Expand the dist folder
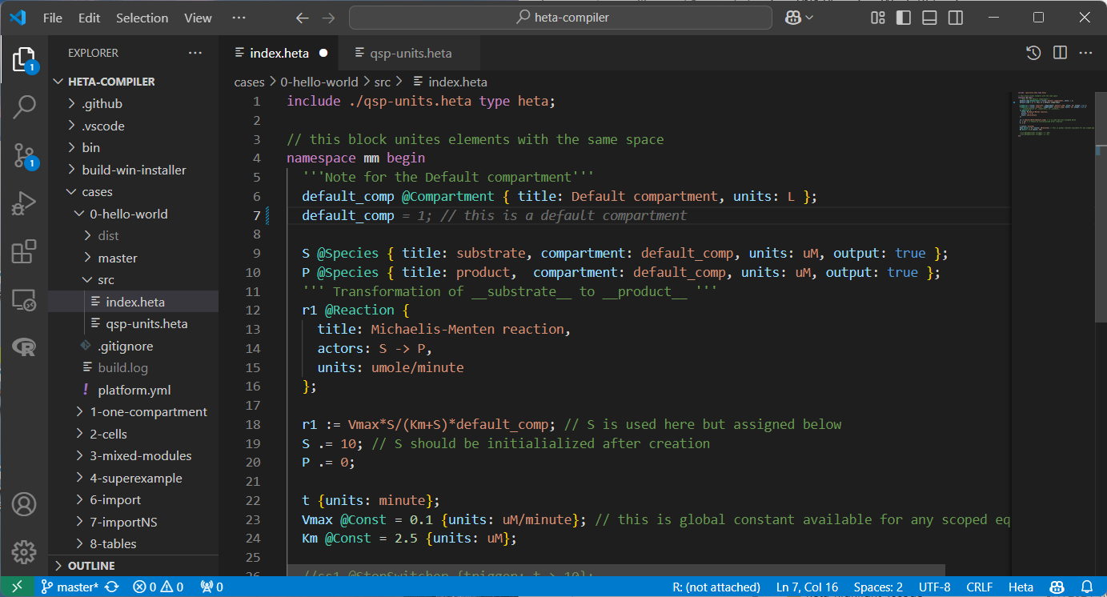 point(133,235)
